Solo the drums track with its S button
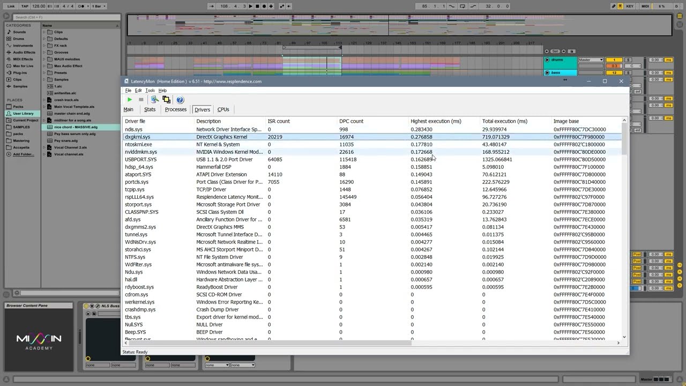Viewport: 686px width, 386px height. [628, 60]
